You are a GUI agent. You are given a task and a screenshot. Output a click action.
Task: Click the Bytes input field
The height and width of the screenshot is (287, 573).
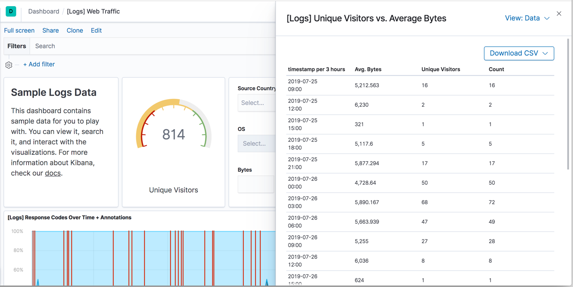tap(256, 184)
